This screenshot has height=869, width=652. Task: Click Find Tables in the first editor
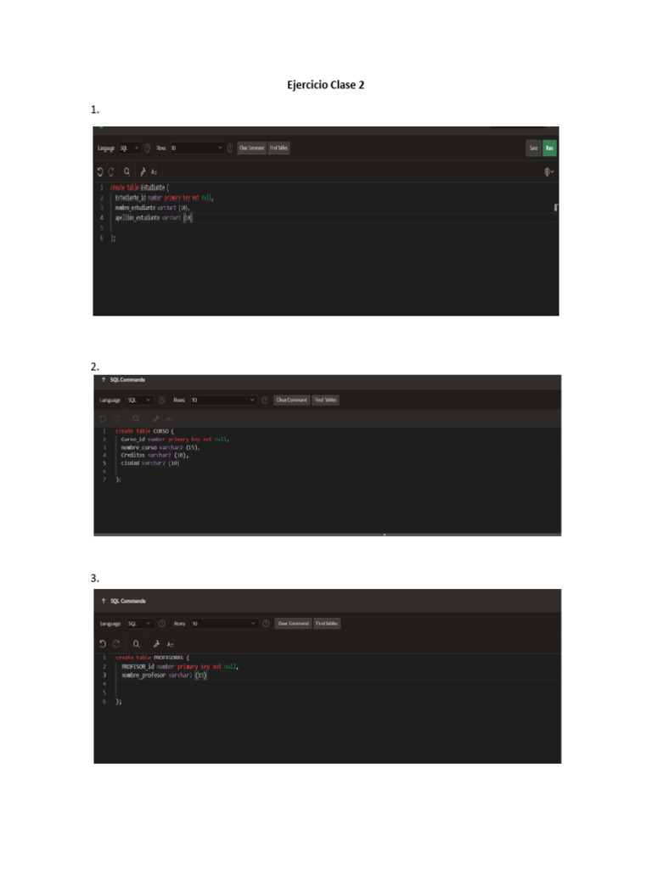tap(278, 148)
